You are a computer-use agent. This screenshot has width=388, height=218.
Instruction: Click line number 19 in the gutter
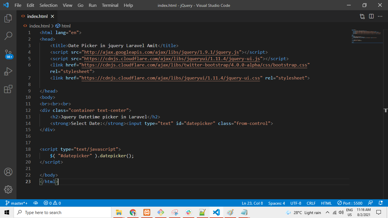pyautogui.click(x=28, y=156)
